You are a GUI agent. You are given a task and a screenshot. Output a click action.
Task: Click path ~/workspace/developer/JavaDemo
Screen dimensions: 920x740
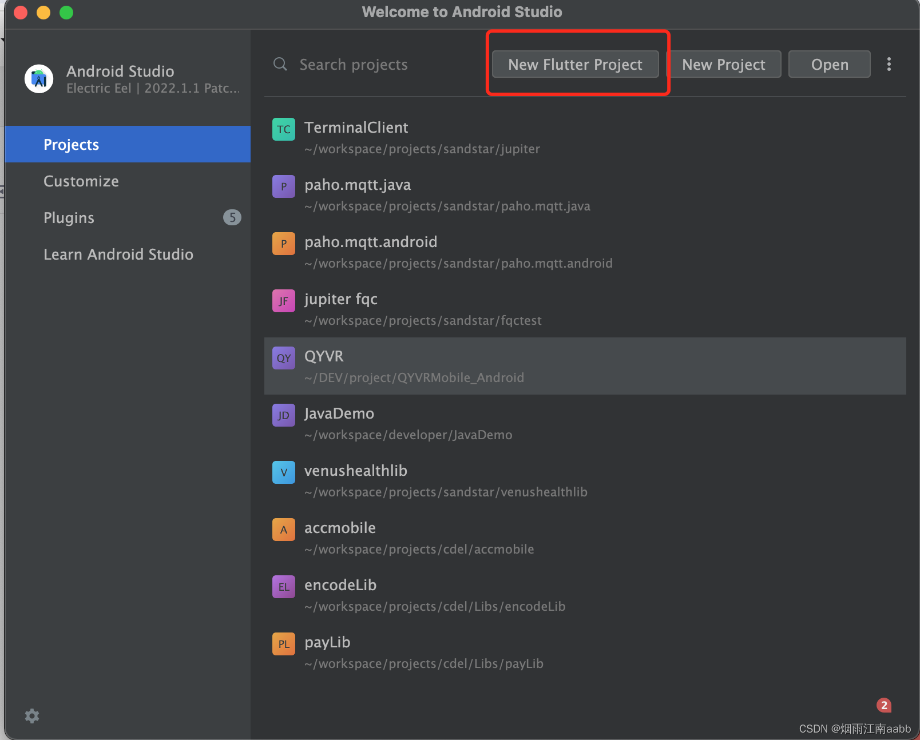(x=409, y=435)
